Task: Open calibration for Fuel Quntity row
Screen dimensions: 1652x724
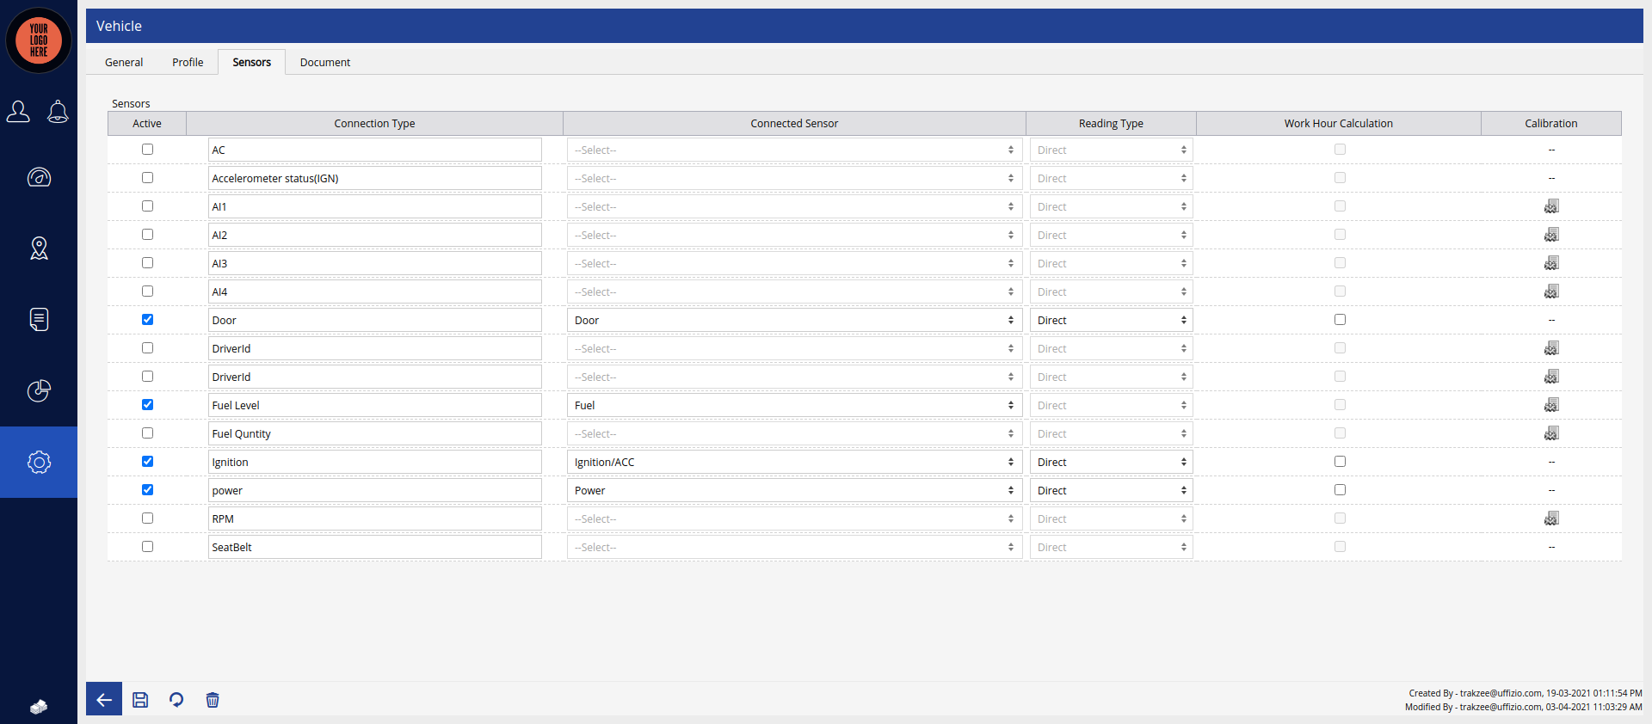Action: (x=1551, y=433)
